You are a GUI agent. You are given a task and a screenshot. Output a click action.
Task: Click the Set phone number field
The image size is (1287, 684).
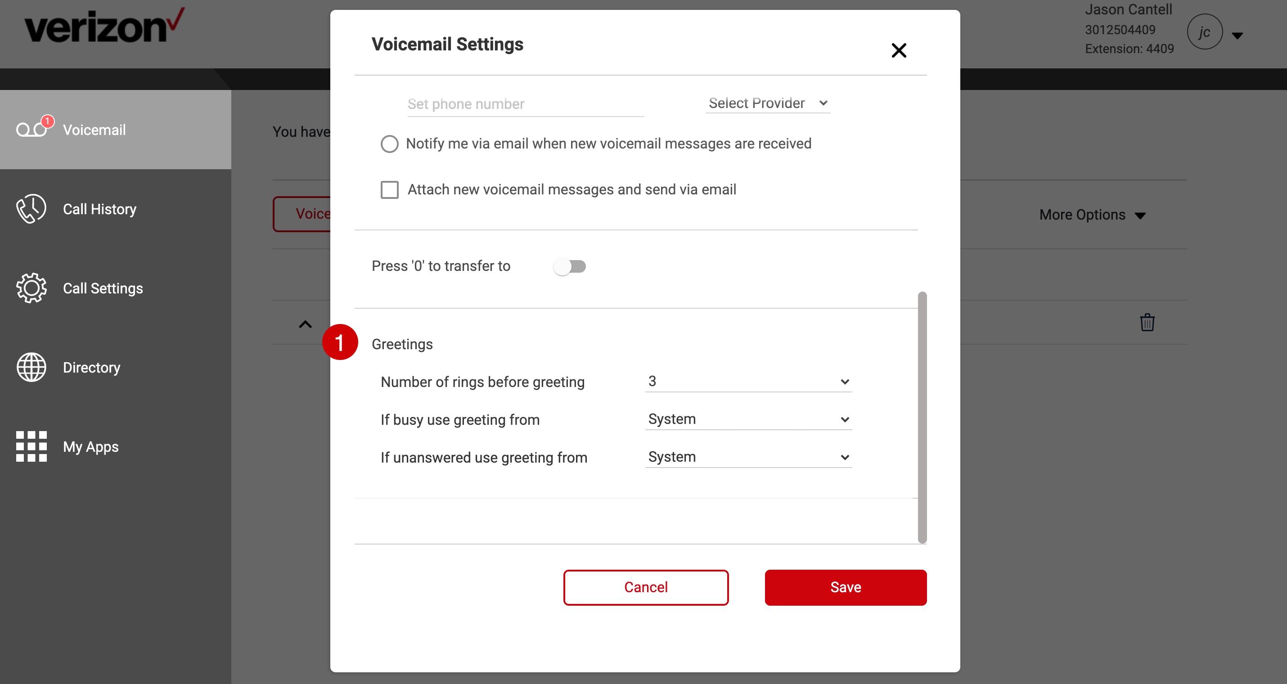point(526,104)
